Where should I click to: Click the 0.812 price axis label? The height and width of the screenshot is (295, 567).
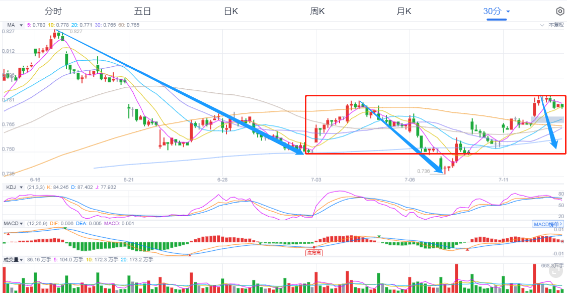9,51
